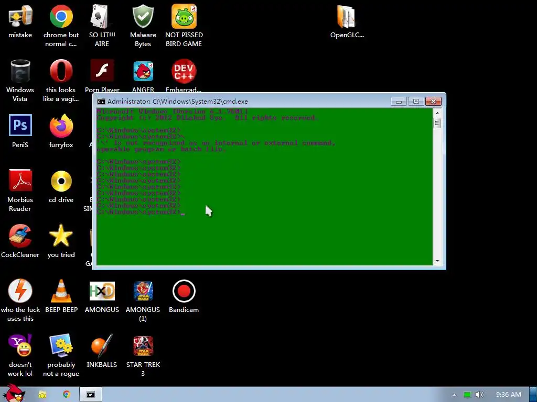Click the cmd.exe taskbar button
This screenshot has height=402, width=537.
(90, 395)
